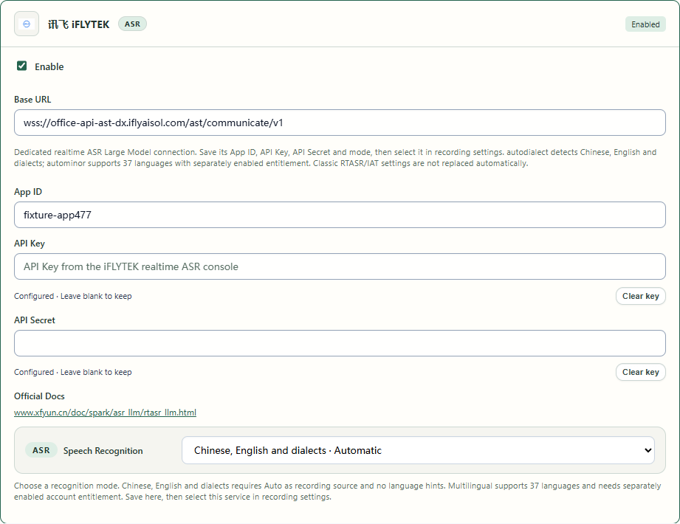Open the Speech Recognition mode dropdown
The height and width of the screenshot is (524, 680).
click(418, 450)
